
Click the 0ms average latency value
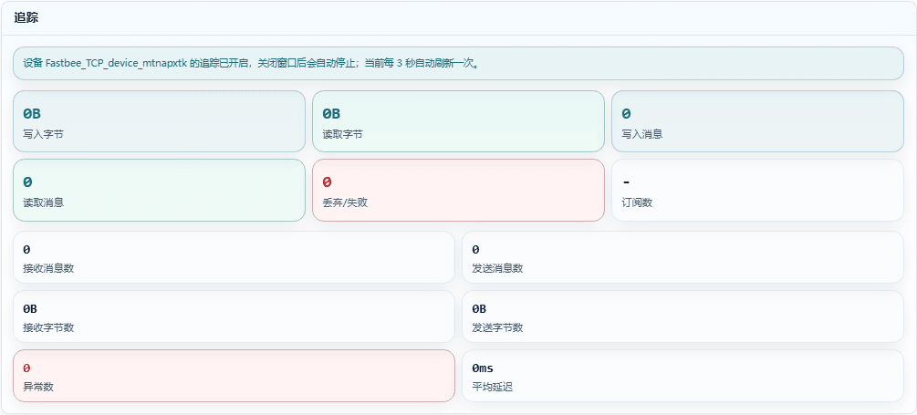483,368
